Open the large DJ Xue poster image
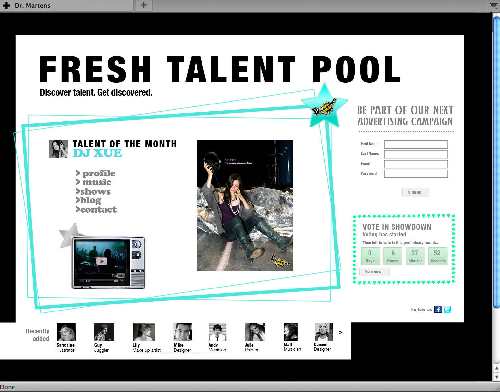The height and width of the screenshot is (392, 500). (245, 206)
